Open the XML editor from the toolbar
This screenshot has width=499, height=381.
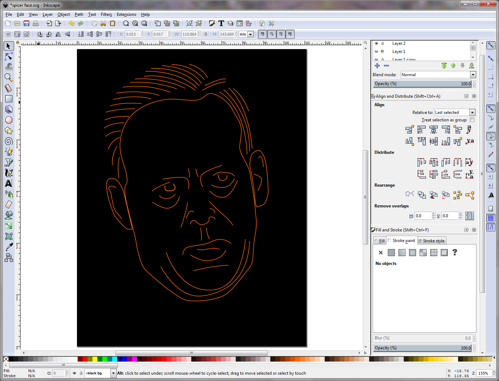pyautogui.click(x=240, y=23)
